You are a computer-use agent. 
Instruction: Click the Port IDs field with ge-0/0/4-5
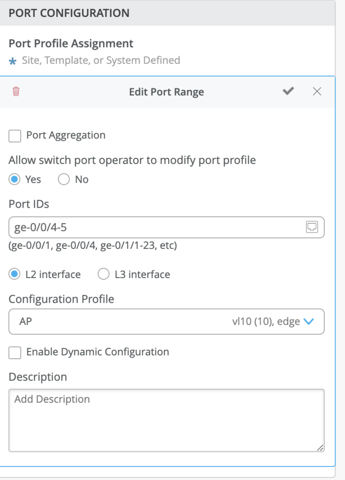[x=155, y=227]
